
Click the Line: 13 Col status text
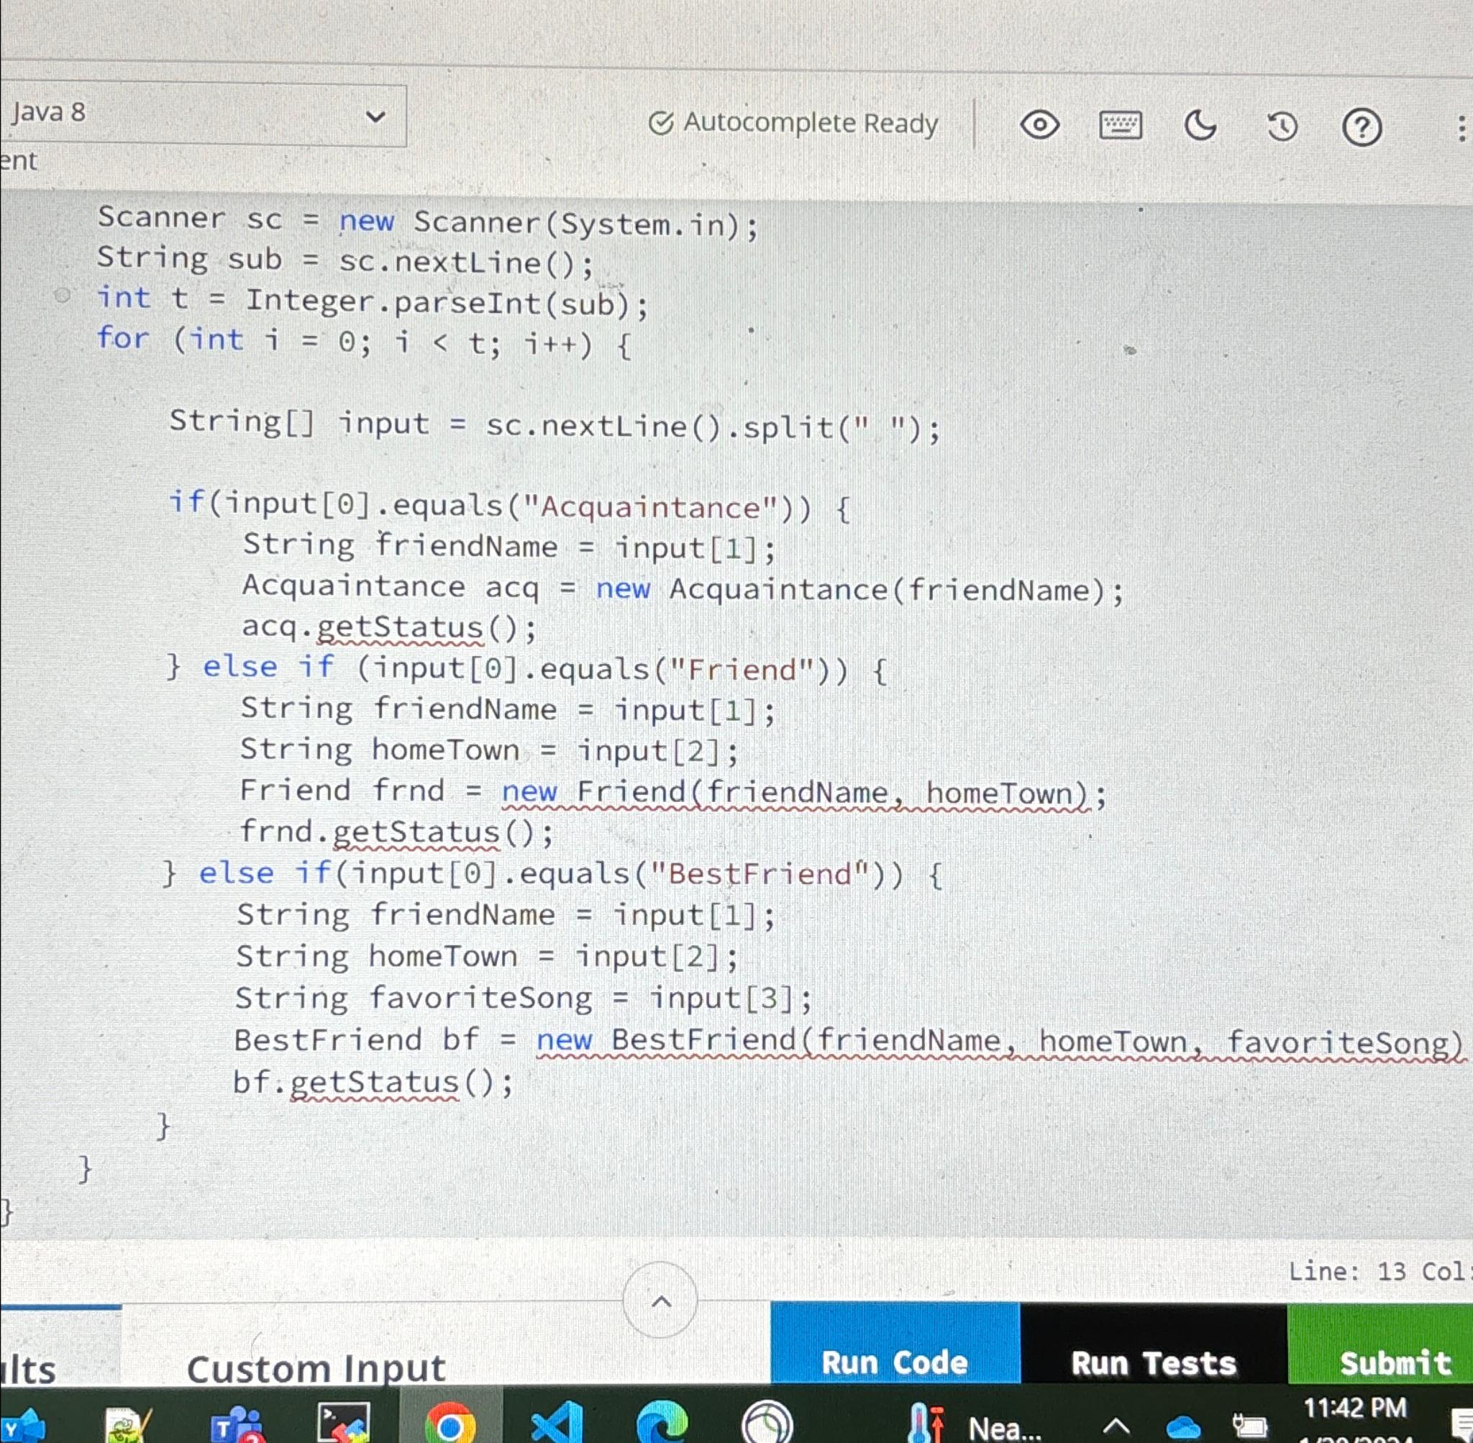tap(1379, 1271)
